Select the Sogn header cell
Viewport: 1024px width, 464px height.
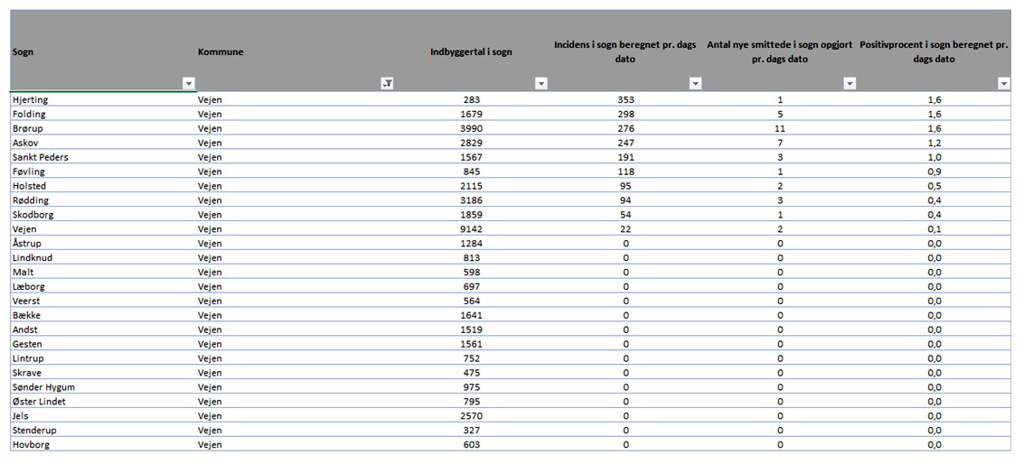click(x=102, y=51)
